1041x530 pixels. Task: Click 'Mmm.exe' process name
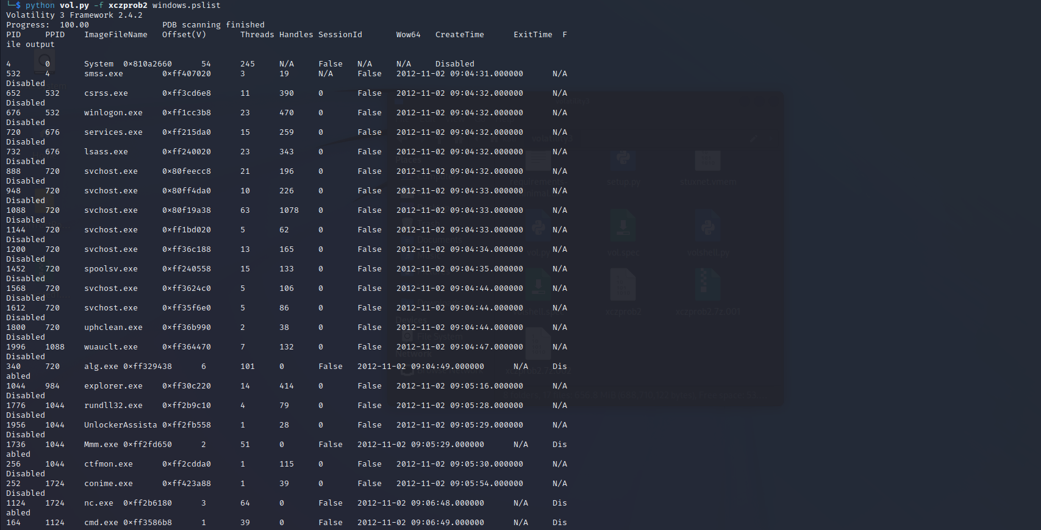tap(101, 445)
